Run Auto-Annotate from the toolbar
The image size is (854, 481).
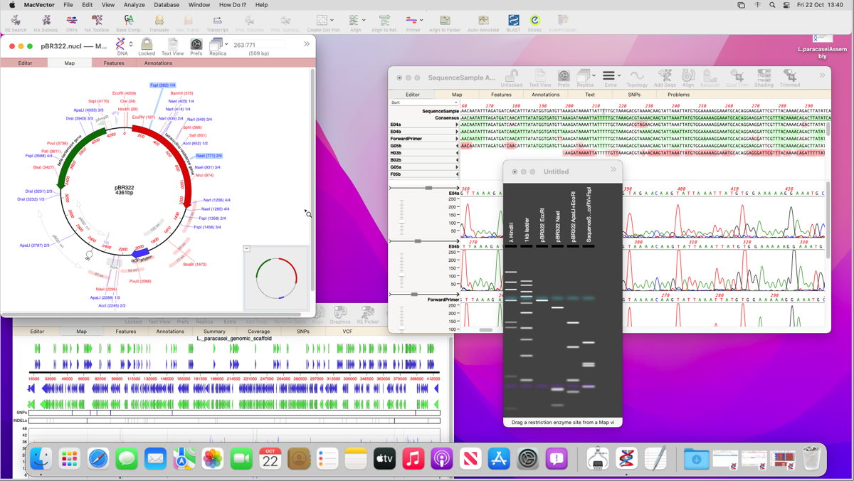point(483,23)
